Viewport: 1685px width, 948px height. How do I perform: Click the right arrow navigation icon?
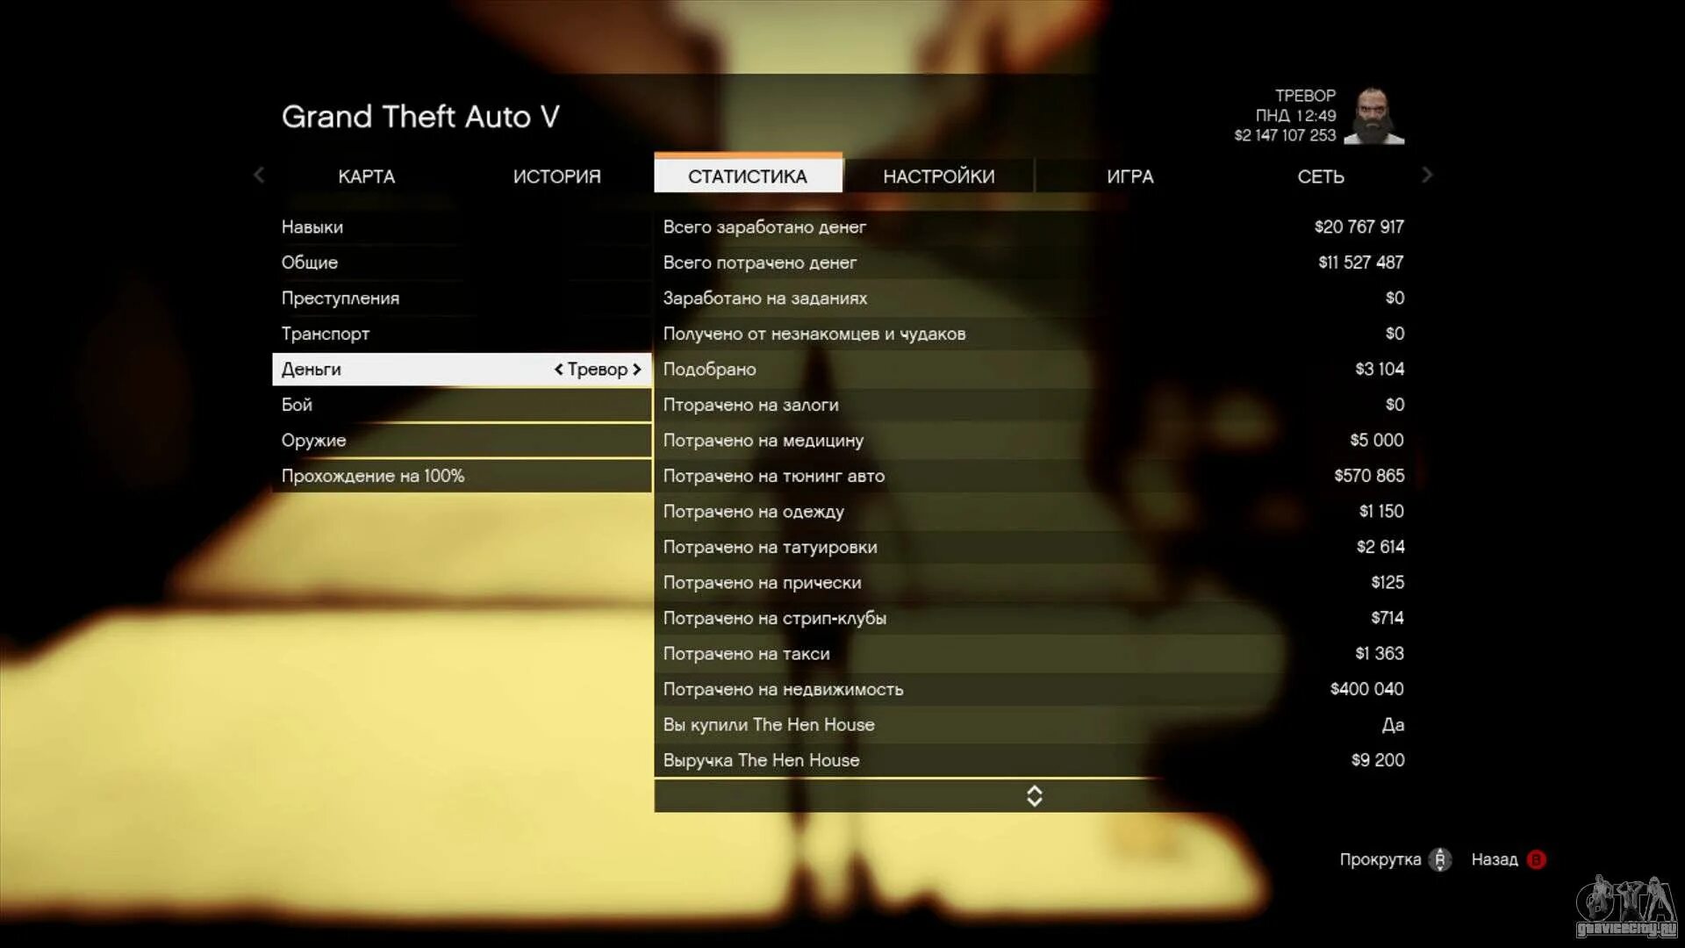pos(1426,175)
